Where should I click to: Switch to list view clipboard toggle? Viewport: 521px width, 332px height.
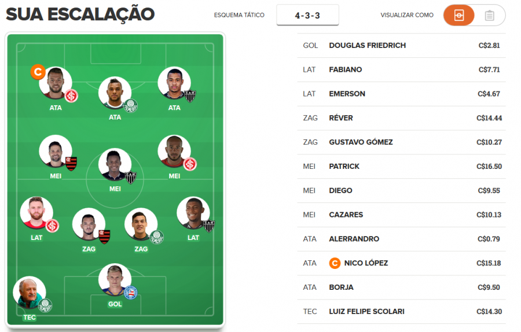tap(489, 16)
